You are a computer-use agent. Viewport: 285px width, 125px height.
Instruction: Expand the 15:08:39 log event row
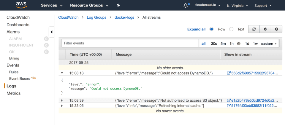point(62,101)
